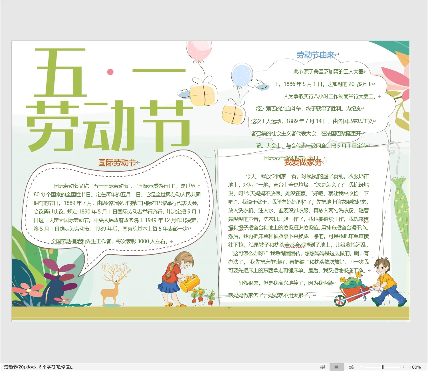The height and width of the screenshot is (371, 428).
Task: Click the 劳动节由来 heading
Action: 315,55
